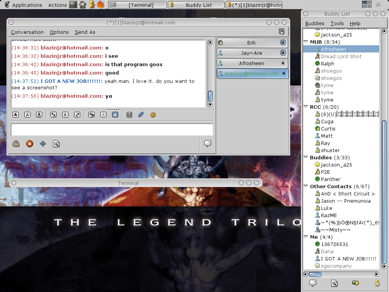Click the Away message icon in Buddy List
389x292 pixels.
tap(377, 283)
